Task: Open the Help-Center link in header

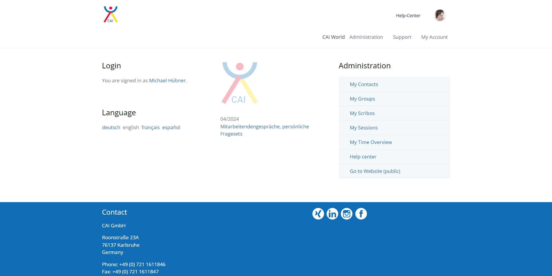Action: [408, 16]
